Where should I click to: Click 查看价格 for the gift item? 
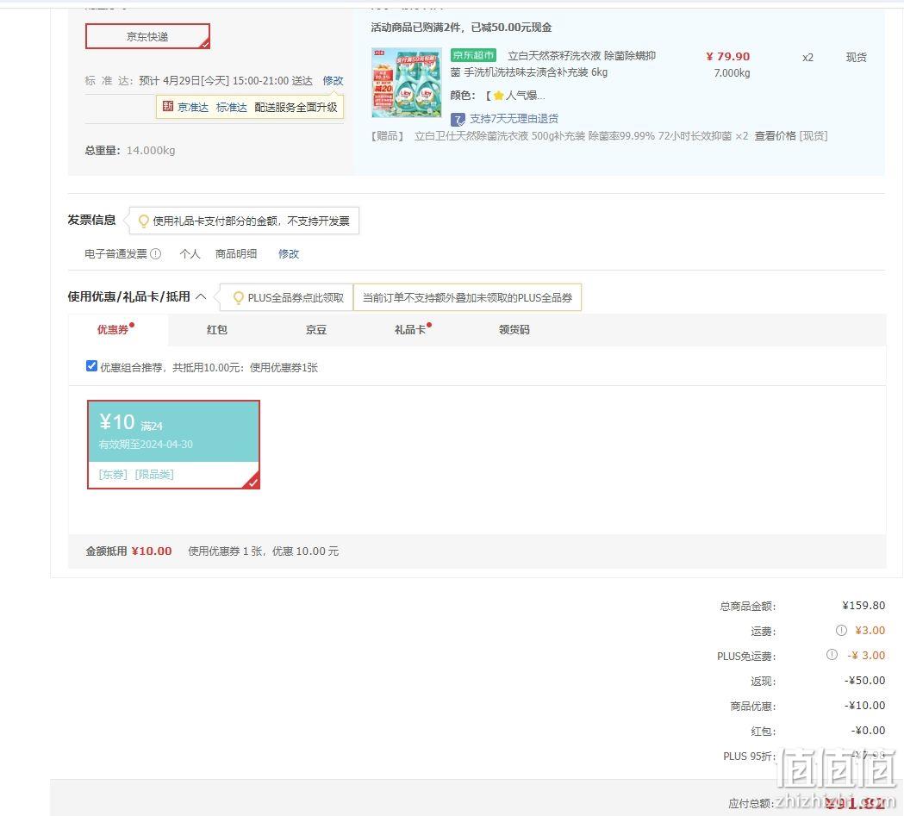pyautogui.click(x=775, y=136)
